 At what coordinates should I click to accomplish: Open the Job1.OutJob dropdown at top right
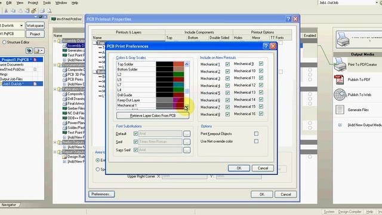(x=377, y=2)
